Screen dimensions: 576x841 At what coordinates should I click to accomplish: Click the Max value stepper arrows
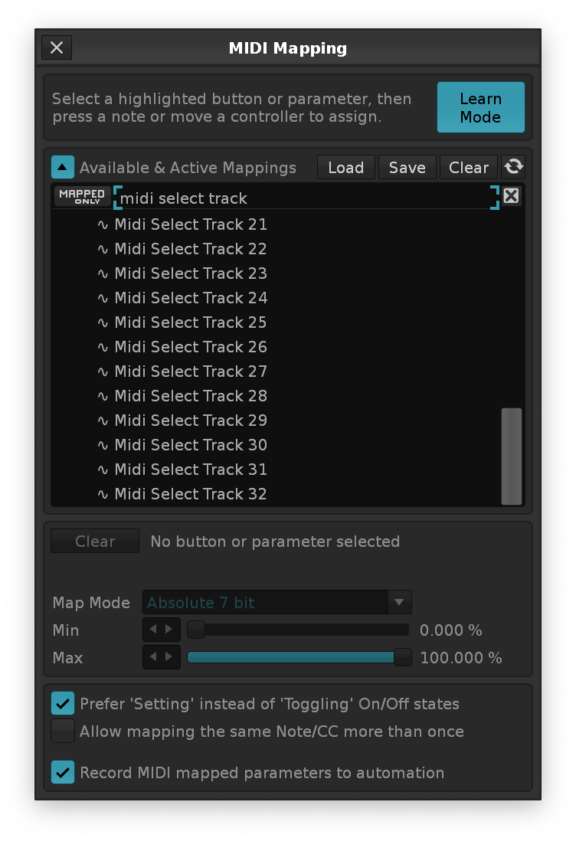pyautogui.click(x=162, y=658)
